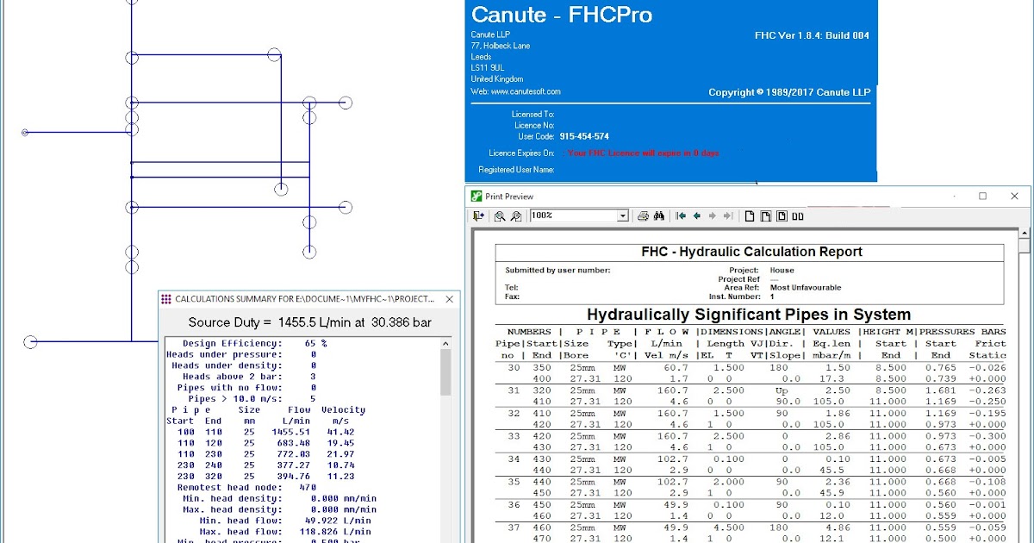Image resolution: width=1034 pixels, height=543 pixels.
Task: Click the Print Preview window title icon
Action: click(x=477, y=196)
